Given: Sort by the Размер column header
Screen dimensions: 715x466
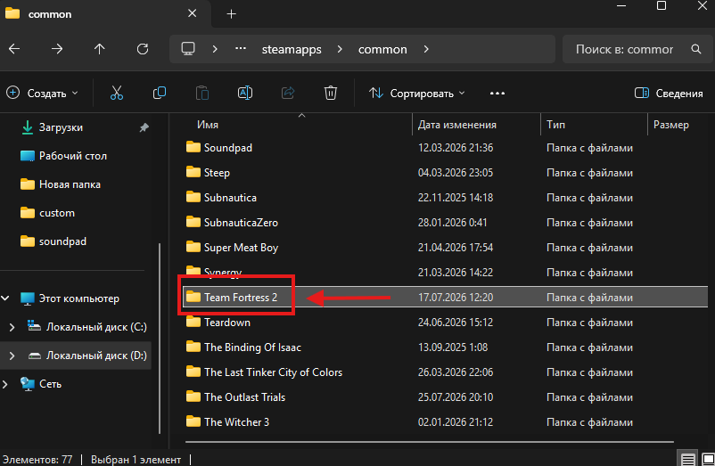Looking at the screenshot, I should coord(670,125).
